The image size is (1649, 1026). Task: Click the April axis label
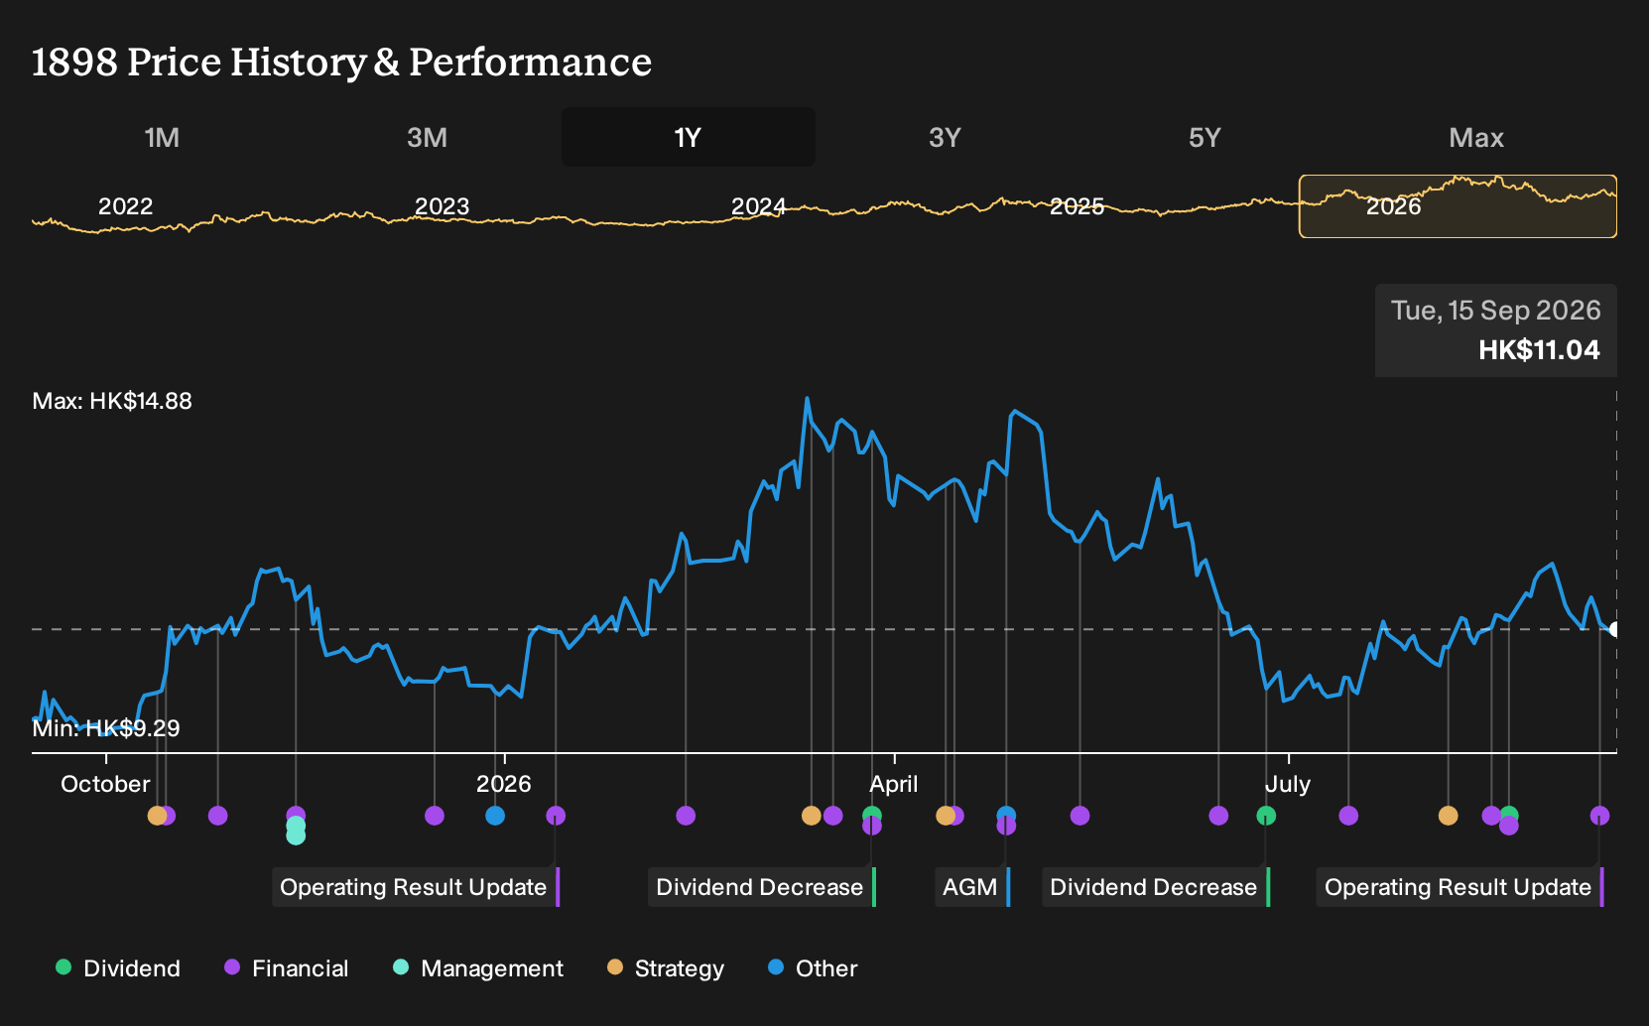pyautogui.click(x=893, y=784)
